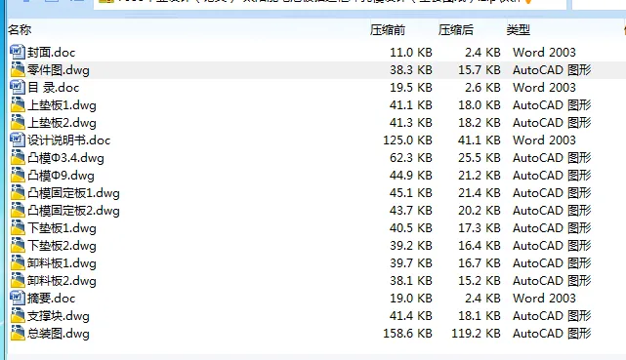
Task: Select the file name 卸料板1.dwg
Action: (x=62, y=262)
